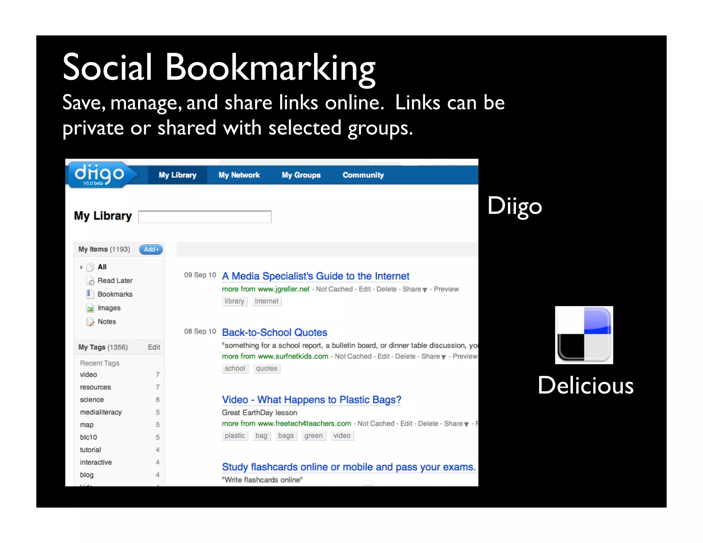Open the Community tab
Image resolution: width=703 pixels, height=543 pixels.
(x=363, y=175)
